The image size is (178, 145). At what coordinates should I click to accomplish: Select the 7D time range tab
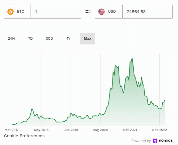[x=30, y=39]
